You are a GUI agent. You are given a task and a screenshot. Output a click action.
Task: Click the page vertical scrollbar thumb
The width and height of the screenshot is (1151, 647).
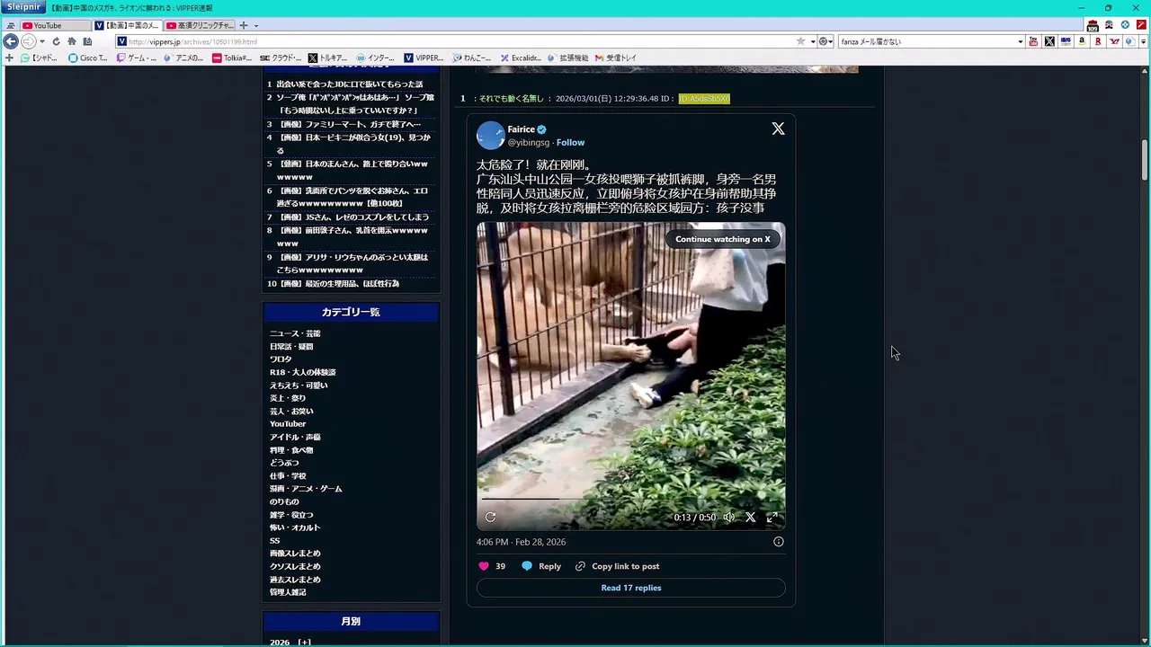(x=1146, y=160)
